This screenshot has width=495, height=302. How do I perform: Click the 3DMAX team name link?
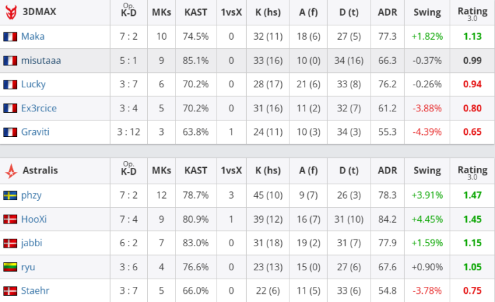click(39, 12)
